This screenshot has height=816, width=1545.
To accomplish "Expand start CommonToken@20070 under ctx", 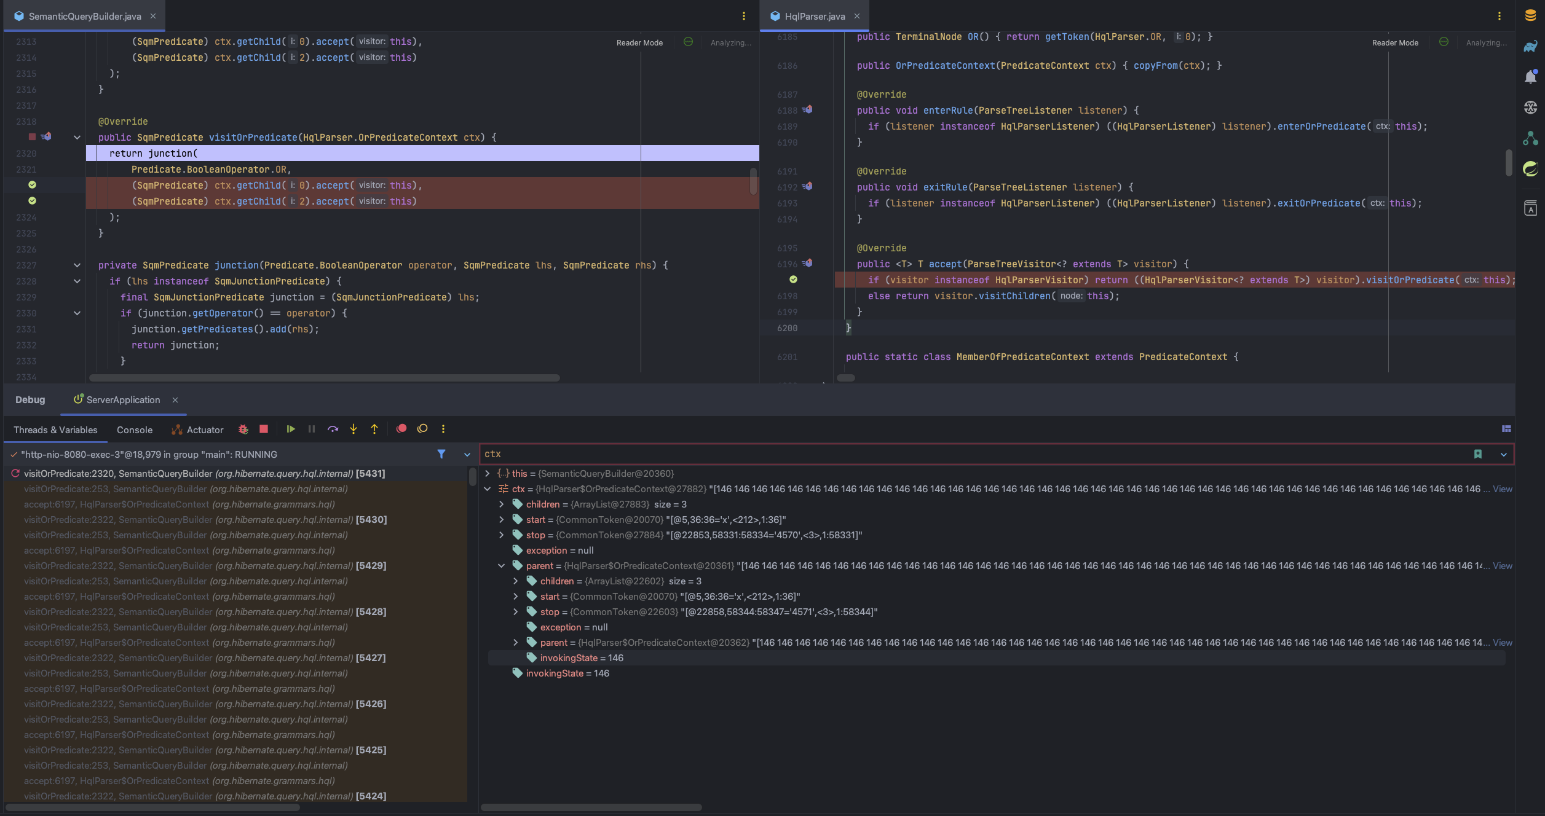I will pos(502,519).
